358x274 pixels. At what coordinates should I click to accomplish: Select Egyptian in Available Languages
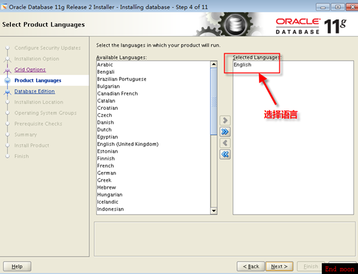point(153,137)
